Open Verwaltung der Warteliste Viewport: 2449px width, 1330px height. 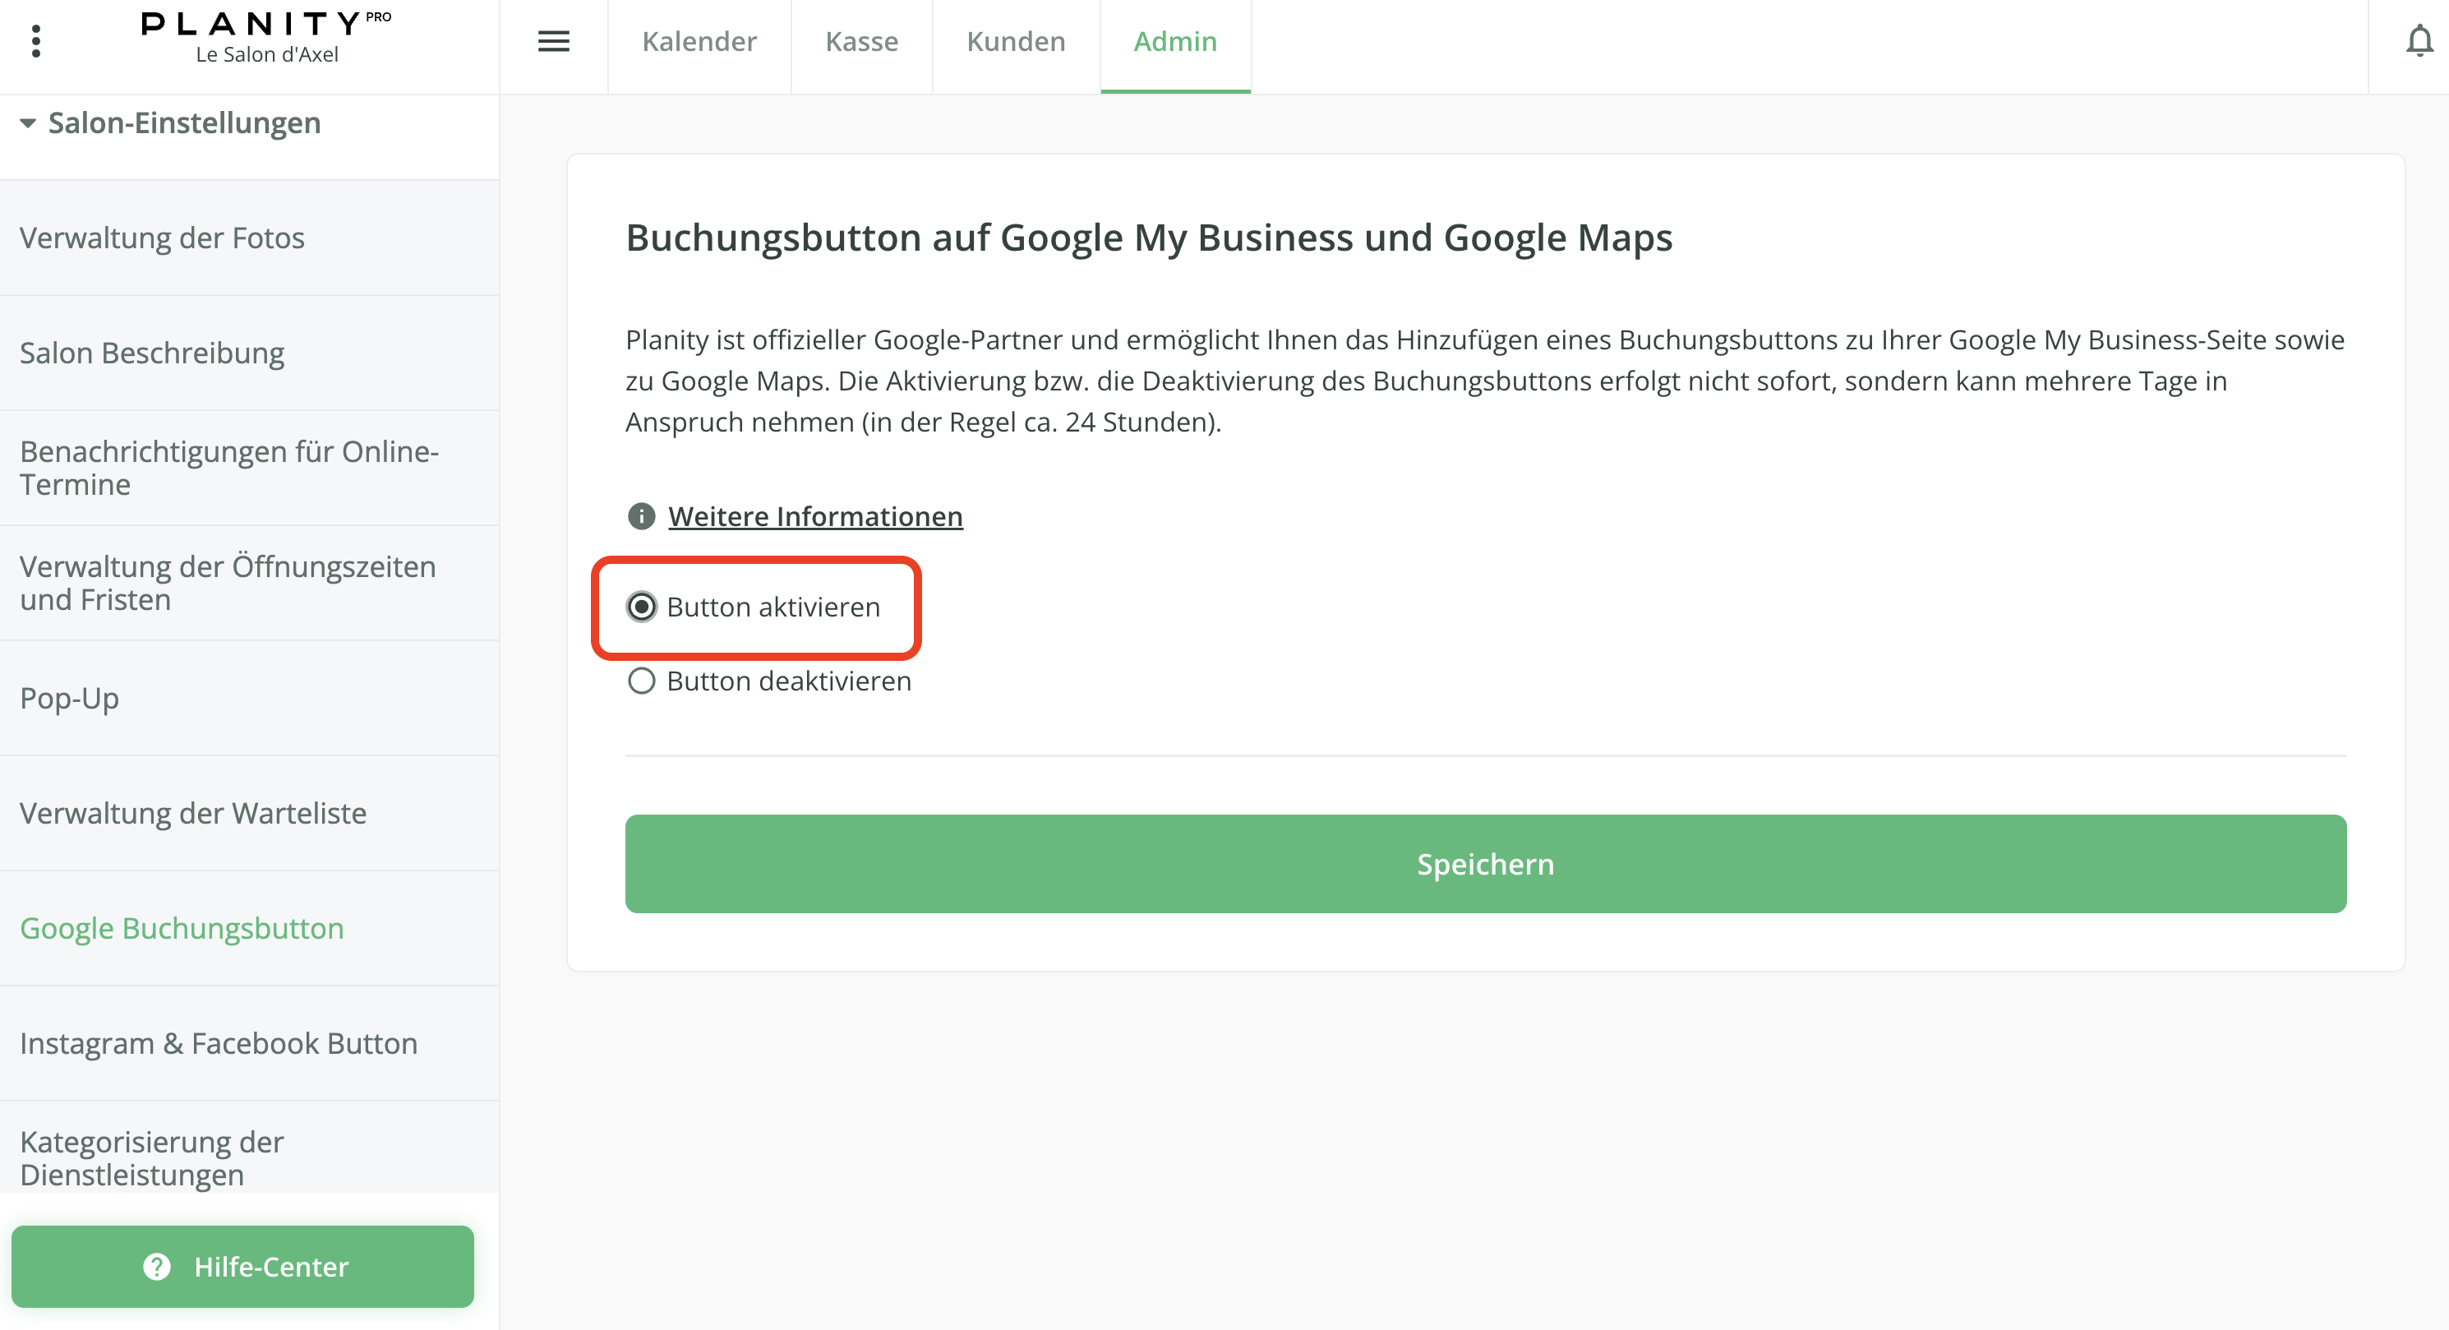(193, 813)
